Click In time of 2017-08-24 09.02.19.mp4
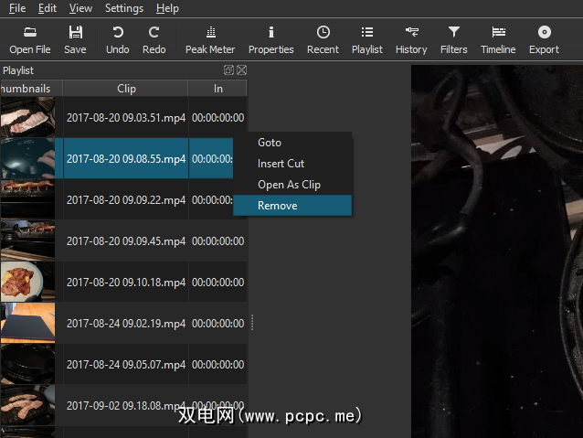The image size is (583, 438). (217, 323)
